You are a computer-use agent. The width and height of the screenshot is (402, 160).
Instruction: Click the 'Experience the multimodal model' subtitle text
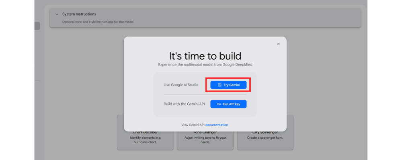tap(205, 64)
